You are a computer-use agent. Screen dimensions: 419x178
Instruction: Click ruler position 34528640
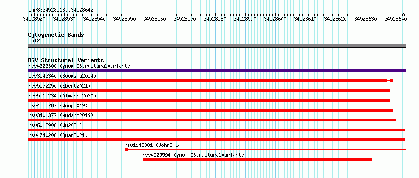pos(396,19)
